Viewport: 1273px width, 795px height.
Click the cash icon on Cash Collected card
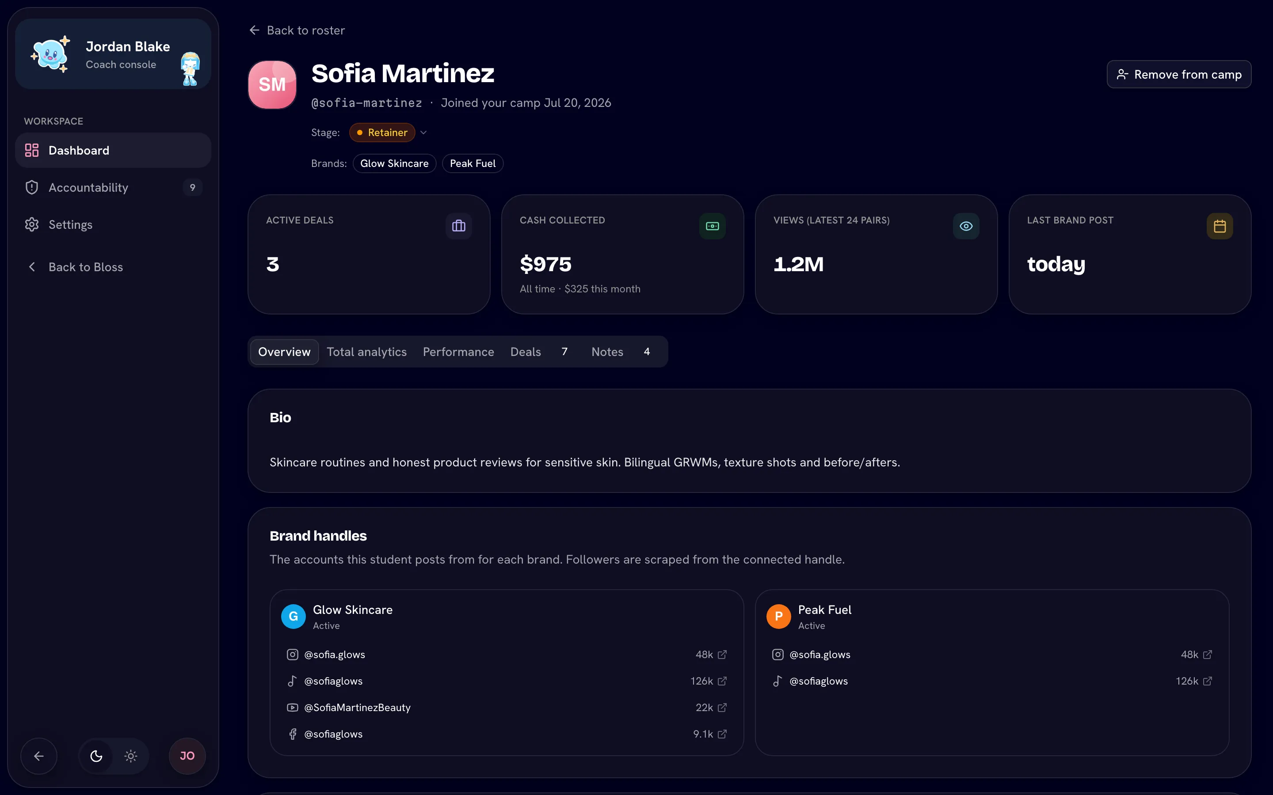click(712, 226)
